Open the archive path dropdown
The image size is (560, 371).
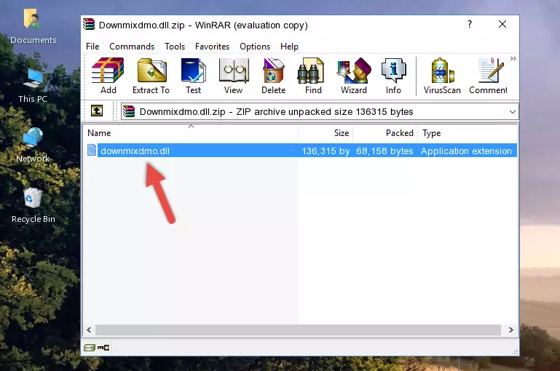(x=513, y=111)
